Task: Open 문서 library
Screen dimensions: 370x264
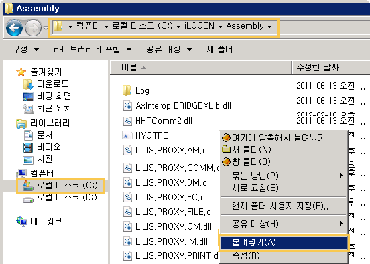Action: click(38, 135)
